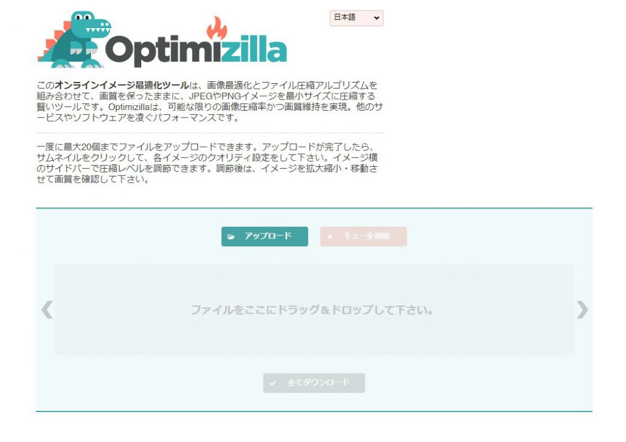Click the checkmark icon on download all button

(273, 383)
